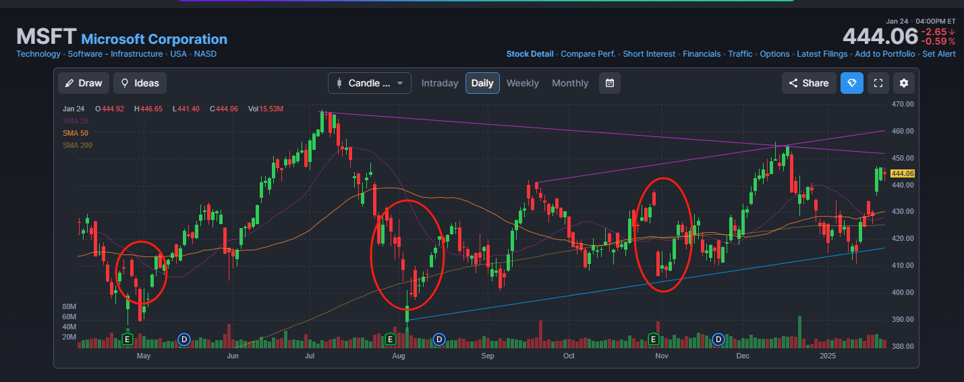964x382 pixels.
Task: Open the calendar date range icon
Action: click(610, 83)
